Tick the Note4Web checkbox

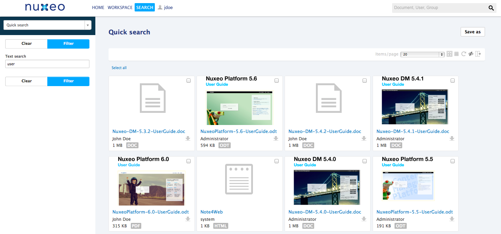pos(277,161)
